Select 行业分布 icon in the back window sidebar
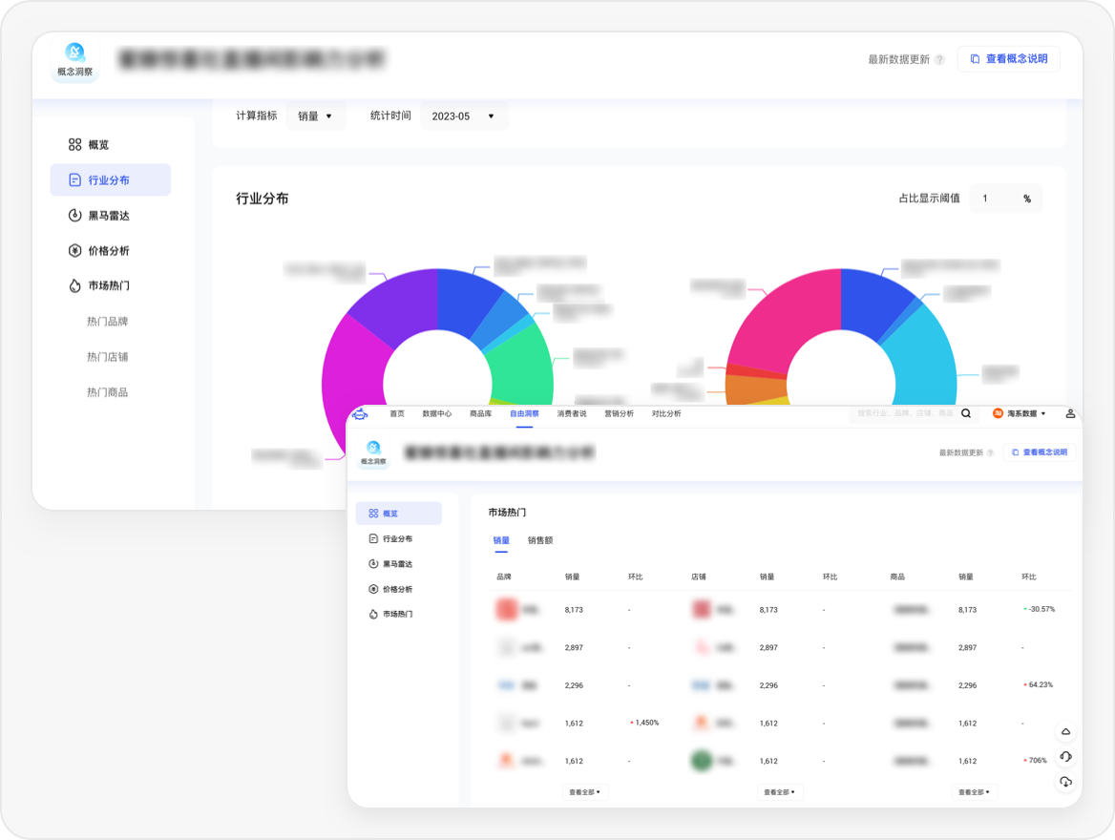Viewport: 1115px width, 840px height. pos(74,180)
